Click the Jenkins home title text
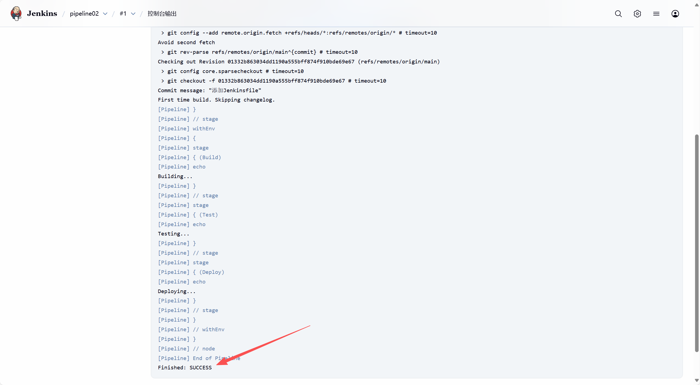 [x=42, y=13]
